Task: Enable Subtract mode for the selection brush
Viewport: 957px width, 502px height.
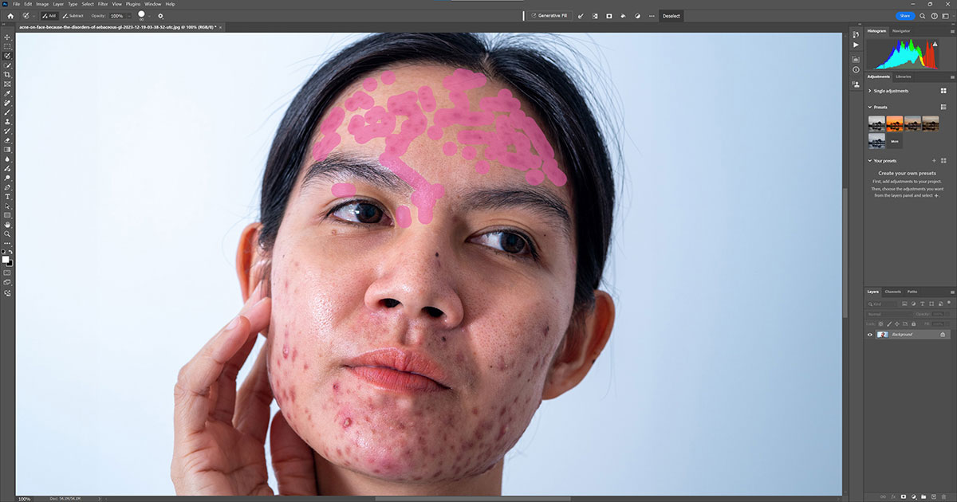Action: [x=74, y=15]
